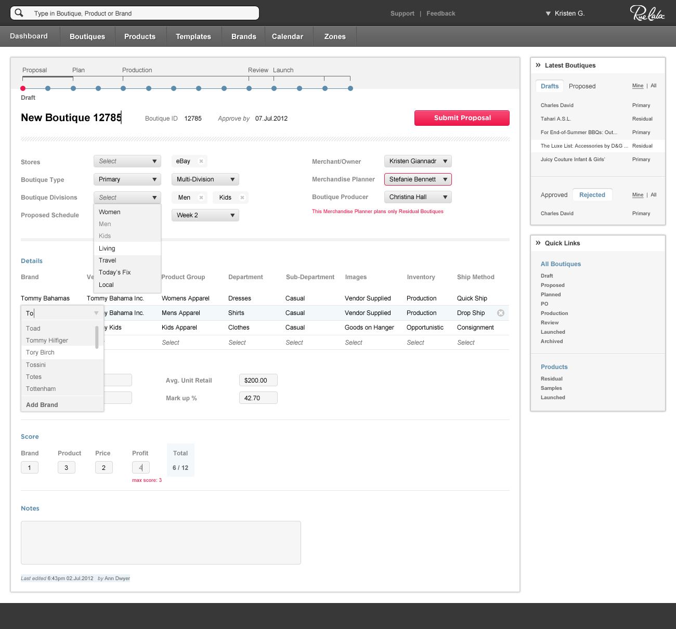Remove the Kids division tag

242,198
